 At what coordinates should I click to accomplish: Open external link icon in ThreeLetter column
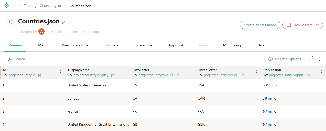pos(243,75)
